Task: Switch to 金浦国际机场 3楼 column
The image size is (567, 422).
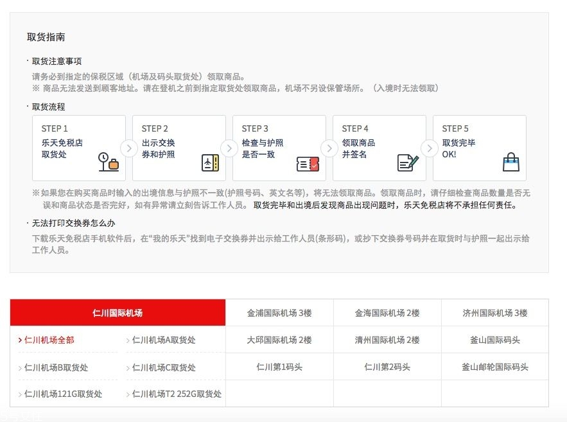Action: point(279,313)
